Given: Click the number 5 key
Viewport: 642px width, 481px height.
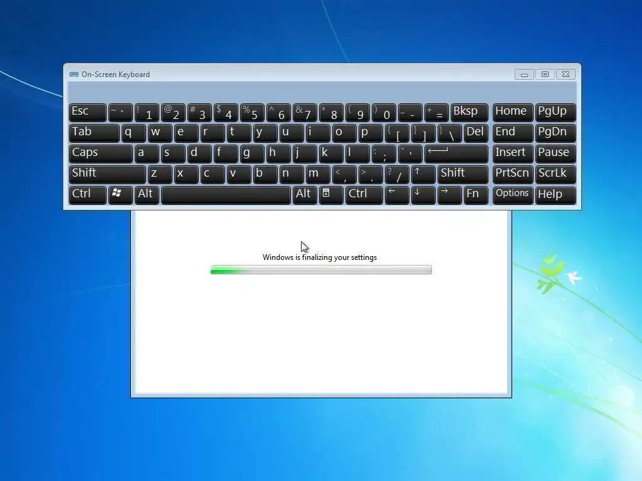Looking at the screenshot, I should [252, 113].
